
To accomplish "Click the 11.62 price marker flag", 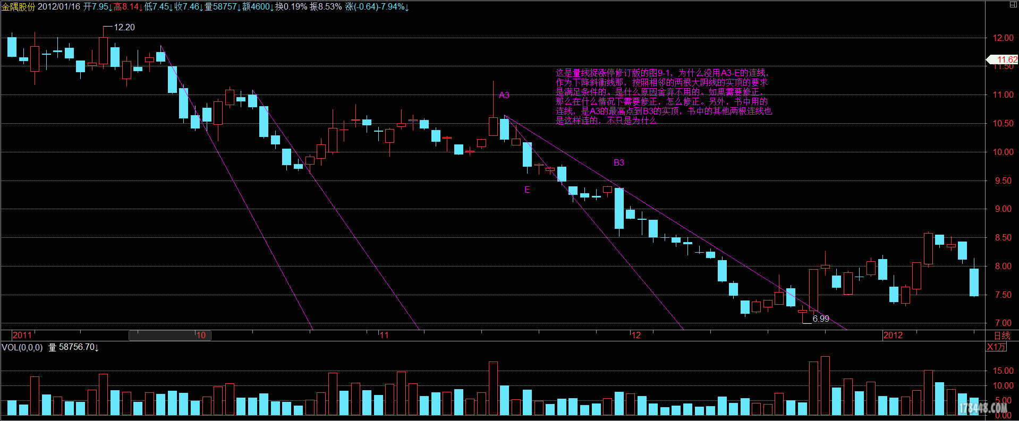I will (x=1002, y=59).
